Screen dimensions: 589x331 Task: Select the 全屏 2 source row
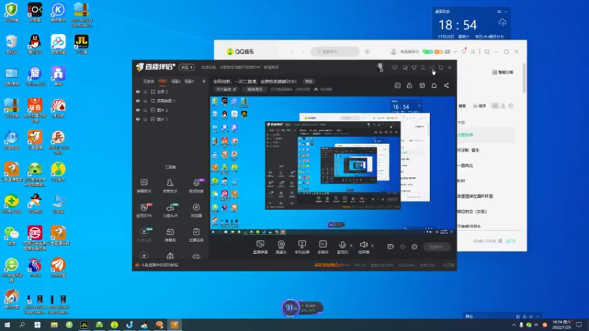tap(170, 91)
